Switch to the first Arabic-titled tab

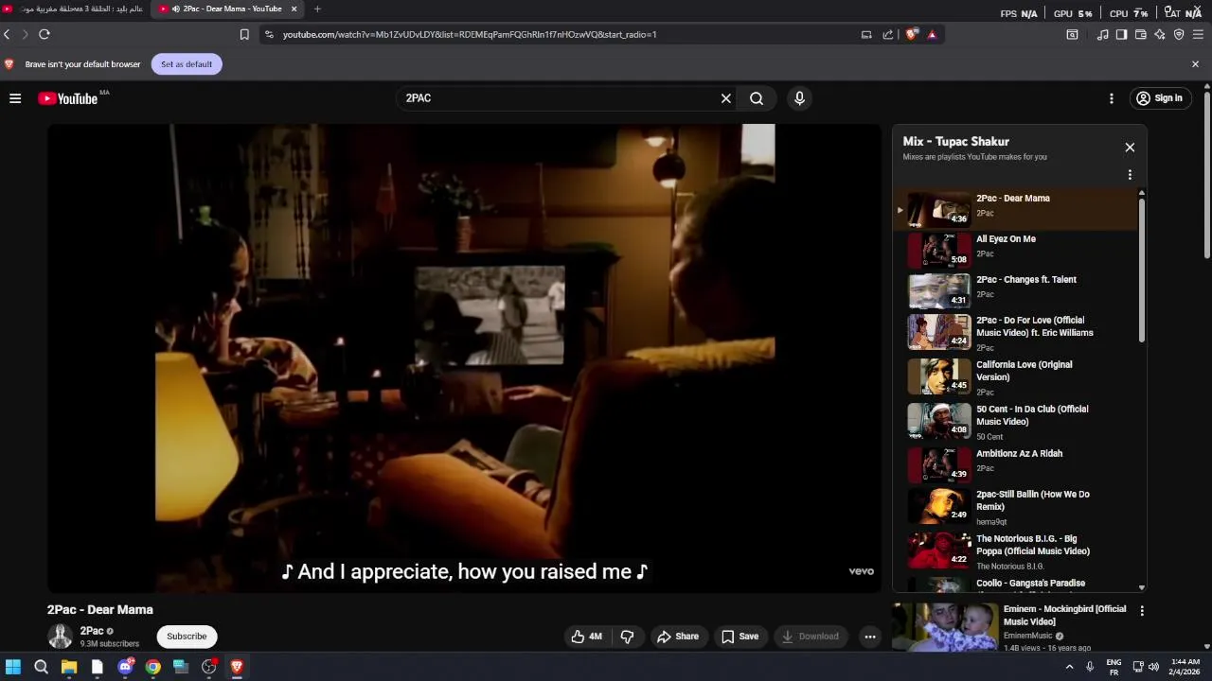pyautogui.click(x=74, y=9)
